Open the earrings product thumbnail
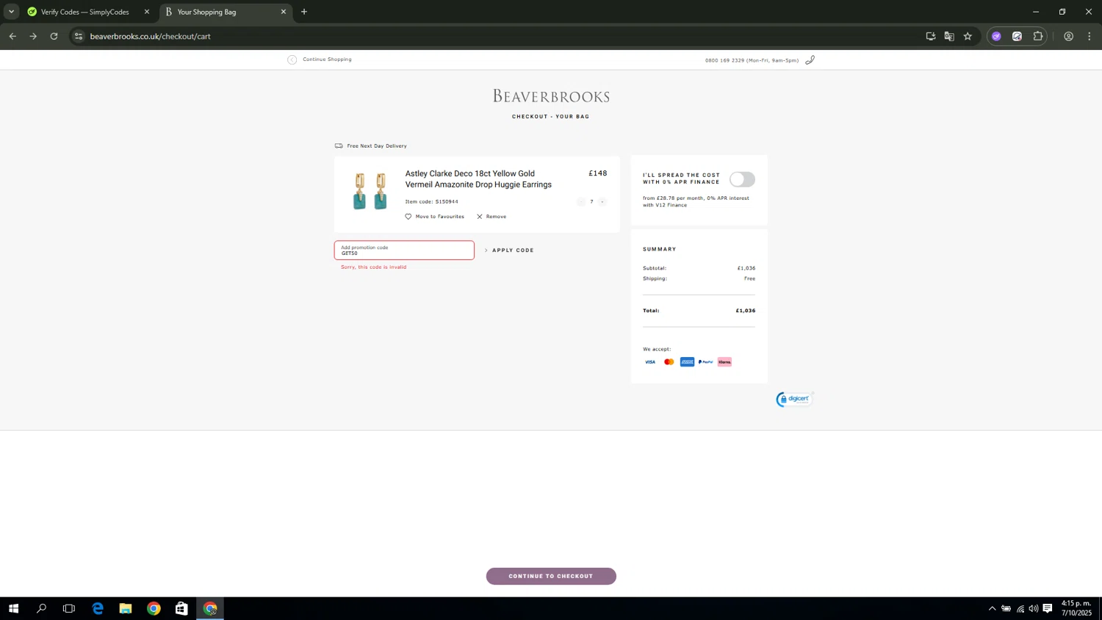The image size is (1102, 620). (370, 191)
